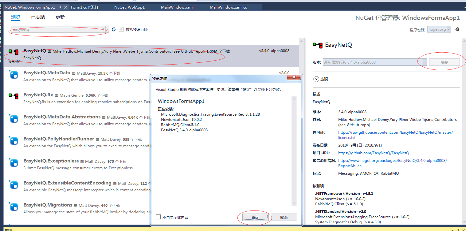Screen dimensions: 466x231
Task: Open the search box history dropdown arrow
Action: pyautogui.click(x=108, y=30)
